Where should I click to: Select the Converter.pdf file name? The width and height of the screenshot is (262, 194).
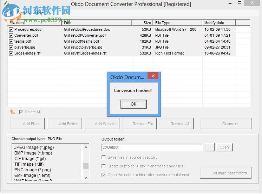tap(26, 36)
